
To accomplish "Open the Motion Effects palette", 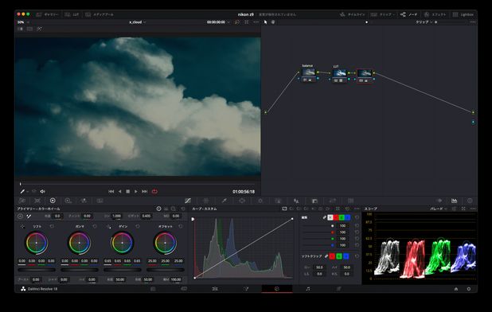I will (100, 201).
